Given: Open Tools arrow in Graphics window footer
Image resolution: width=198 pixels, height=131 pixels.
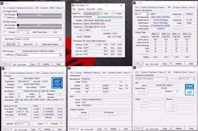Looking at the screenshot, I should (x=171, y=128).
